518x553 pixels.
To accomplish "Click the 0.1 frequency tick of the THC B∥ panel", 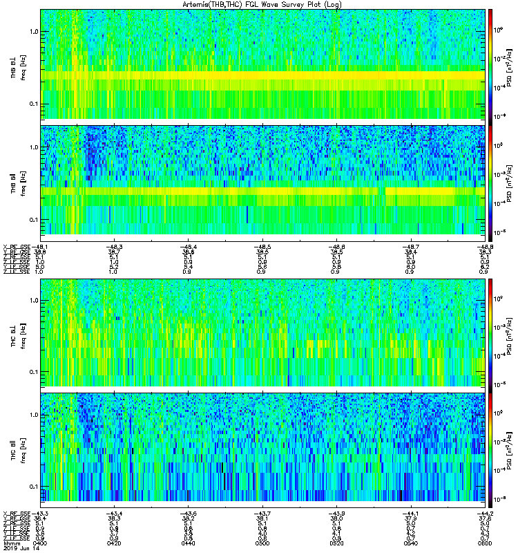I will point(34,487).
